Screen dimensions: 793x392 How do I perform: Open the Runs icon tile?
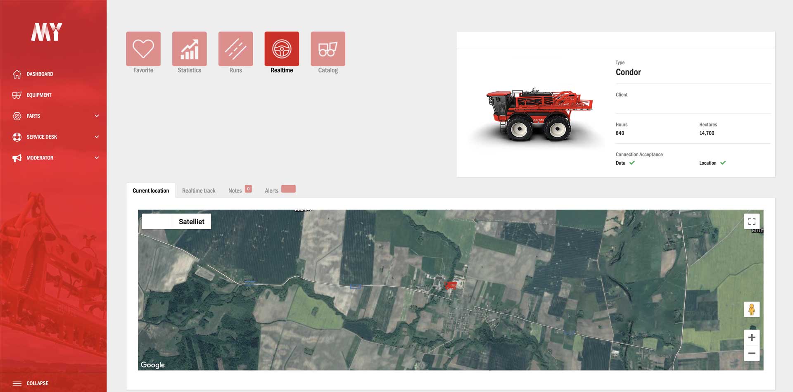click(235, 49)
